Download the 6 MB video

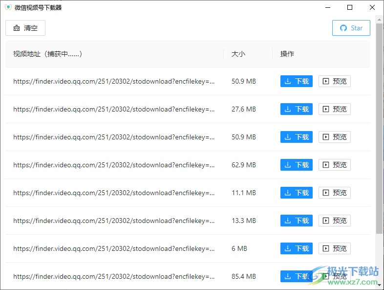click(297, 248)
